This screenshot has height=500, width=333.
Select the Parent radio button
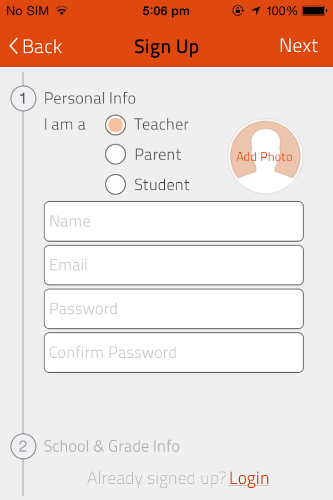click(x=115, y=154)
